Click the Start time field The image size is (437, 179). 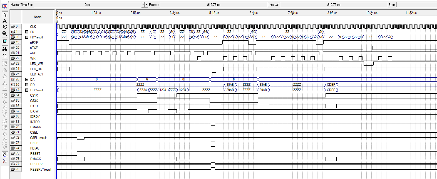click(x=416, y=4)
